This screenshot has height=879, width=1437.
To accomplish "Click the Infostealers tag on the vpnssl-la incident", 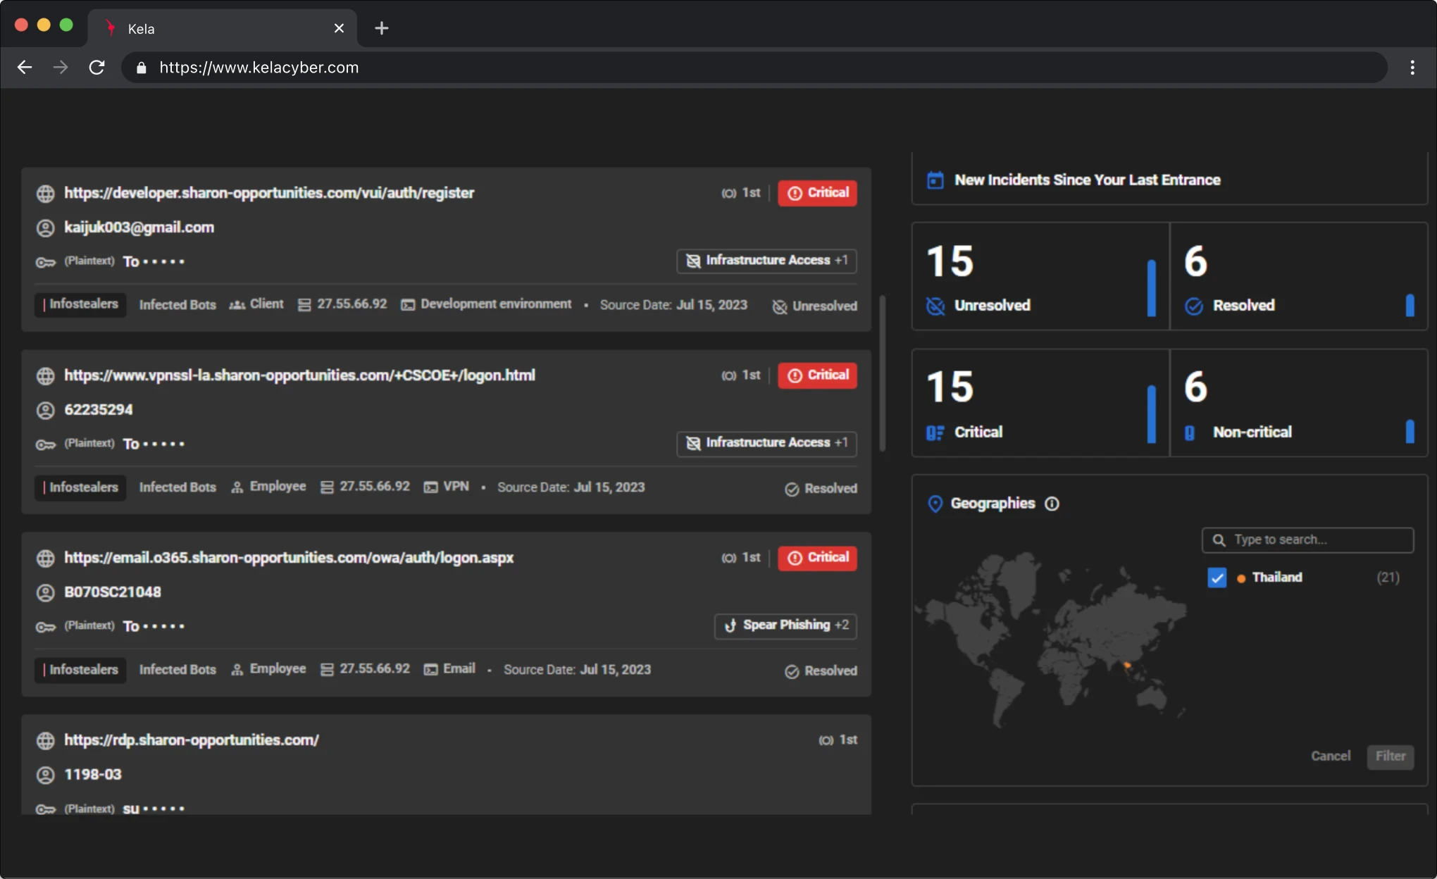I will point(80,487).
